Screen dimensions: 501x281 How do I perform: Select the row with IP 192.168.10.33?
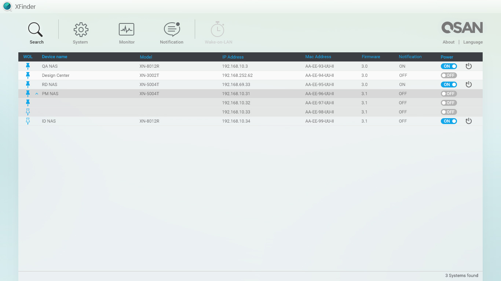(236, 112)
